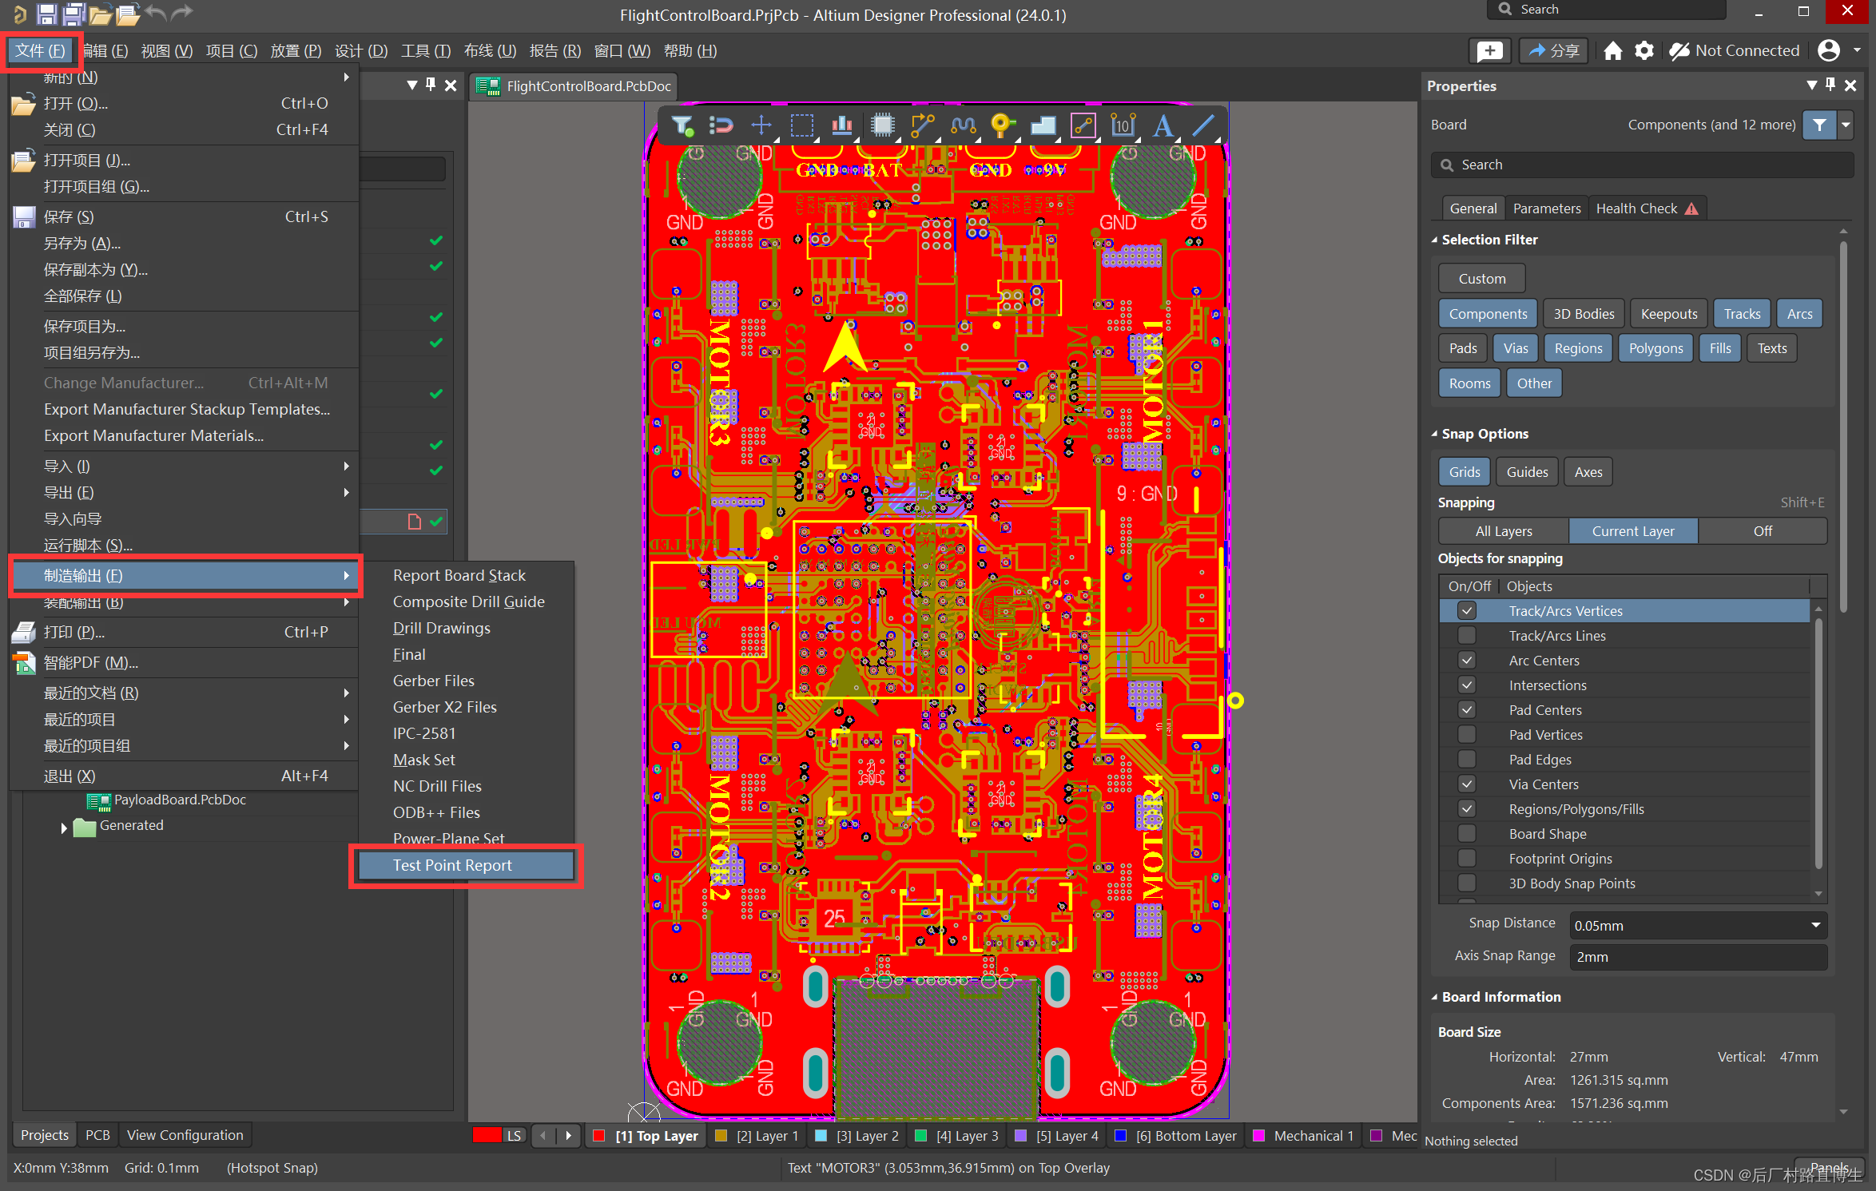Expand the 导入 (I) submenu
Viewport: 1876px width, 1191px height.
pyautogui.click(x=184, y=466)
